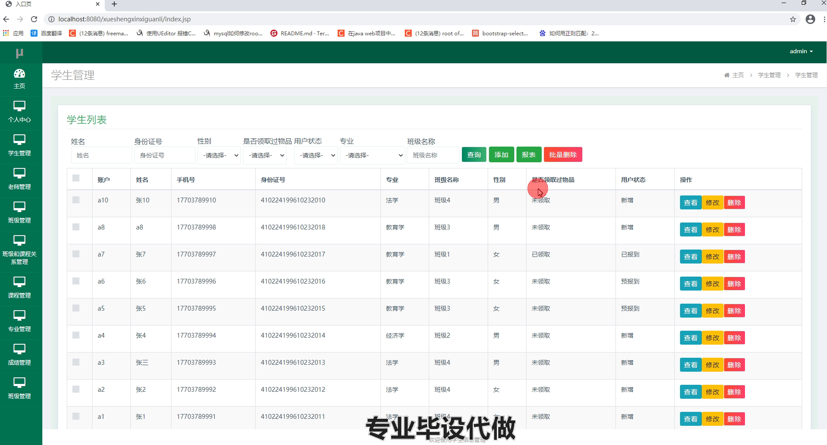Click the browser address bar URL
827x445 pixels.
(124, 19)
